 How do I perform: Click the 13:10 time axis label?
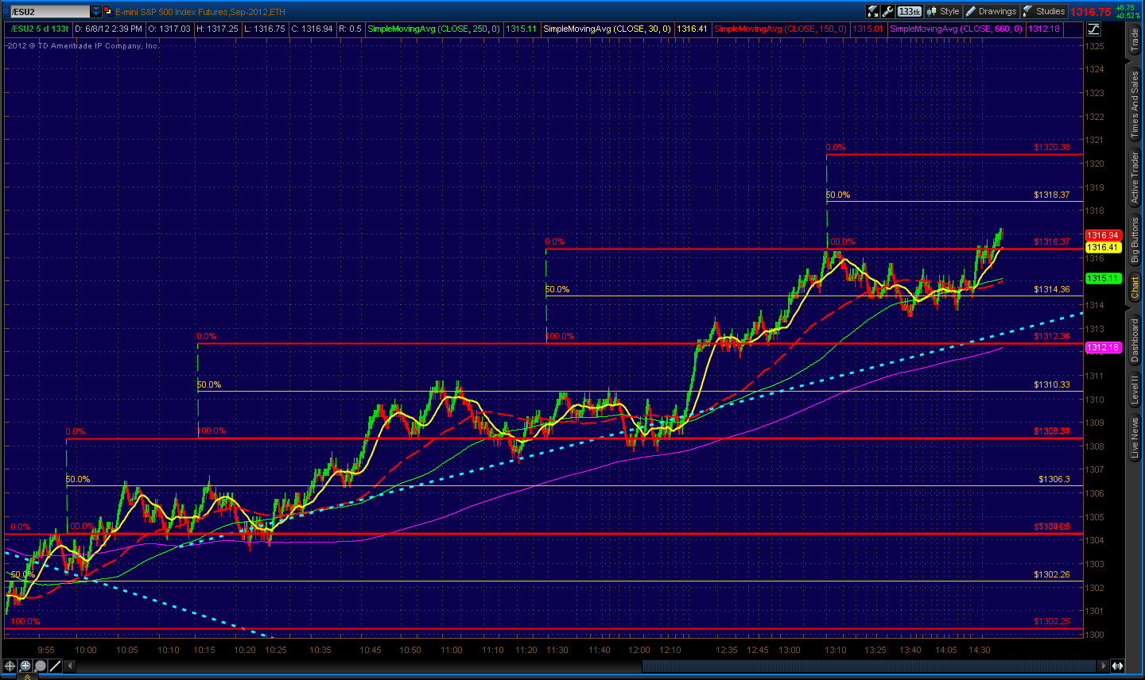point(836,650)
